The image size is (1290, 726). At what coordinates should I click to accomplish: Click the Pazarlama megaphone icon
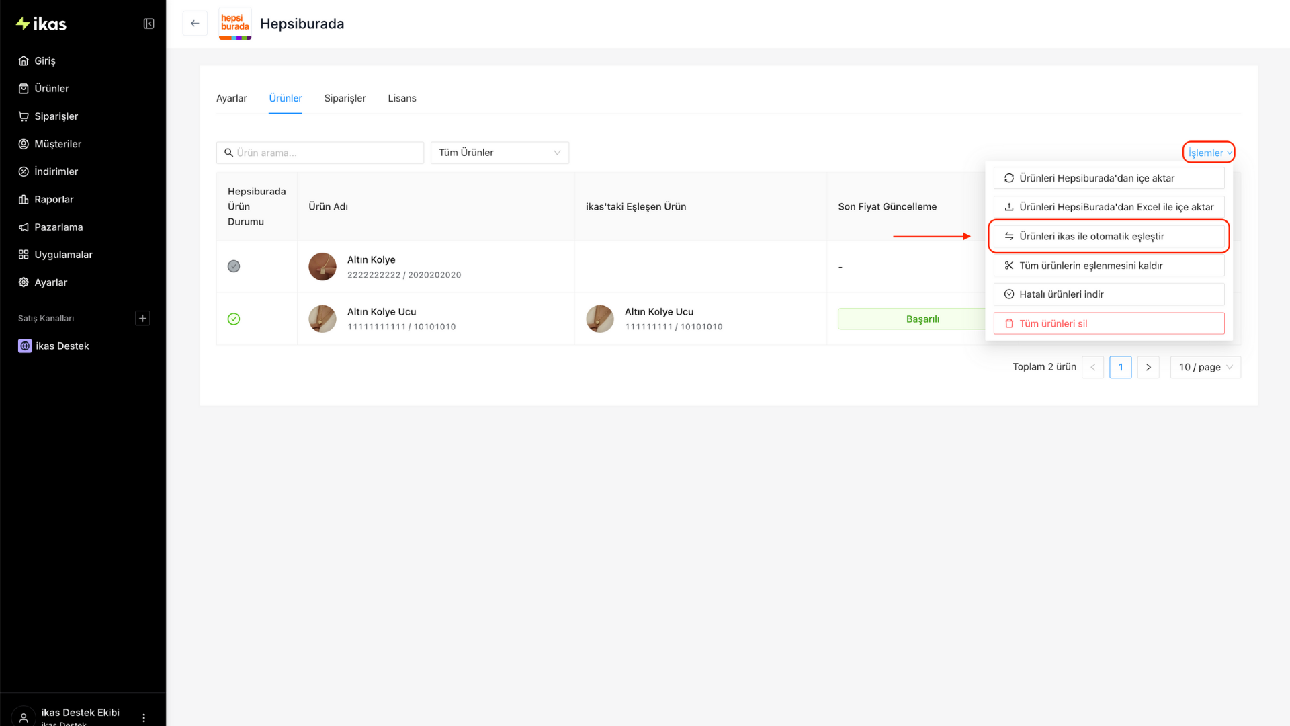24,227
